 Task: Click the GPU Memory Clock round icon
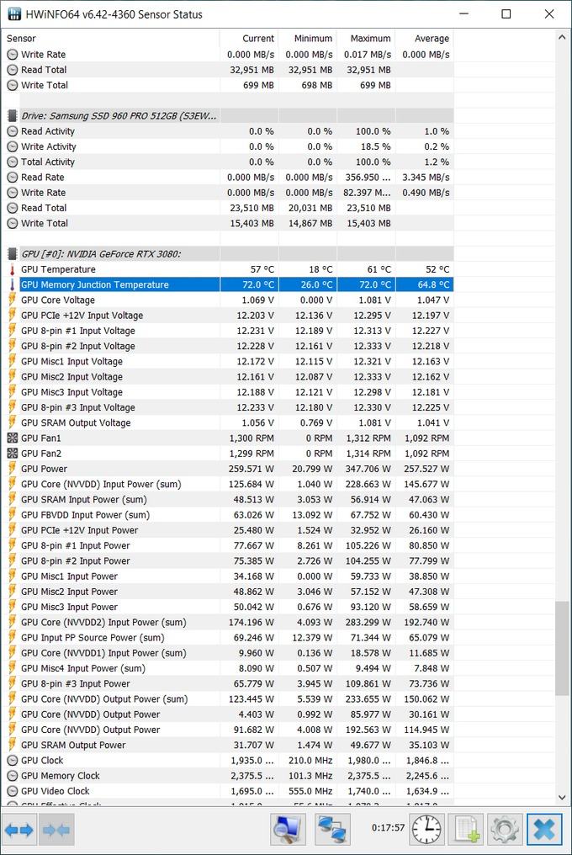point(12,775)
